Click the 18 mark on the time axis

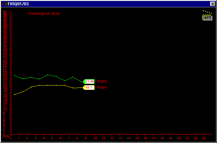pyautogui.click(x=162, y=138)
